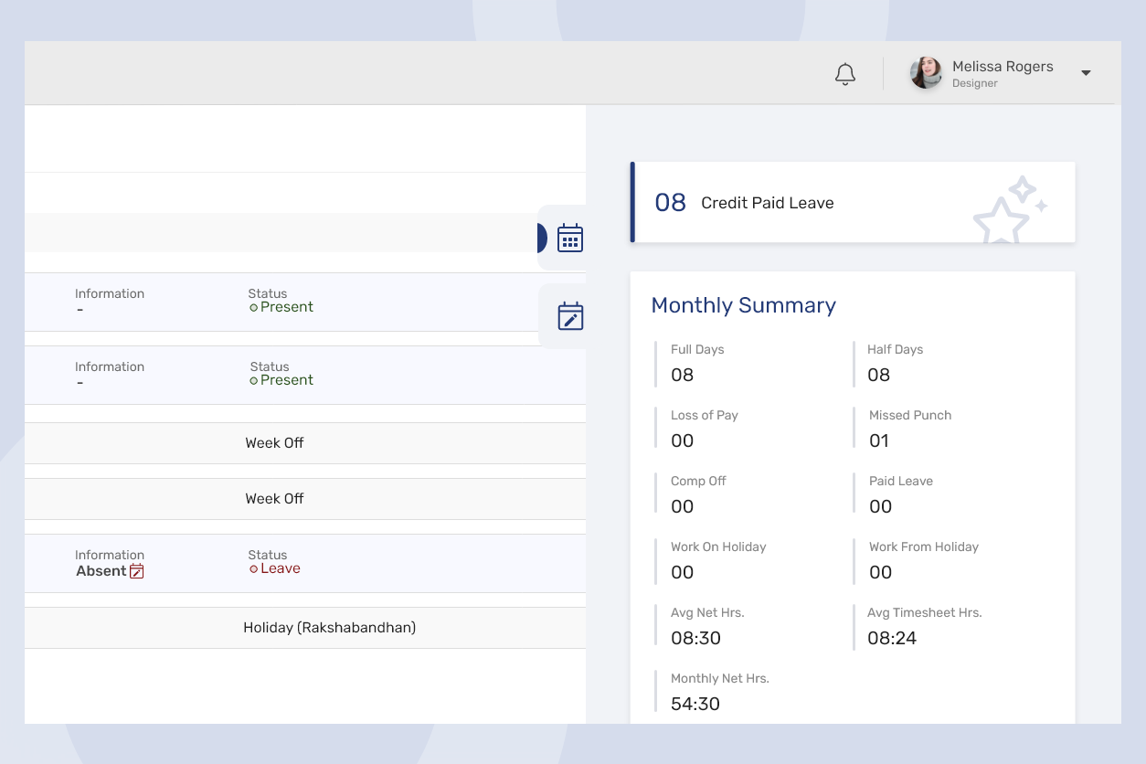Open the Credit Paid Leave card
The height and width of the screenshot is (764, 1146).
click(767, 203)
